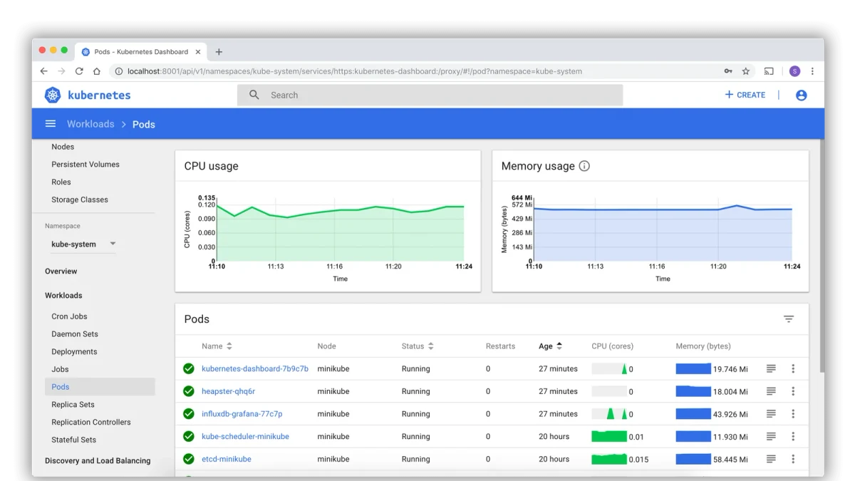
Task: Click the memory bar for kube-scheduler-minikube
Action: [693, 436]
